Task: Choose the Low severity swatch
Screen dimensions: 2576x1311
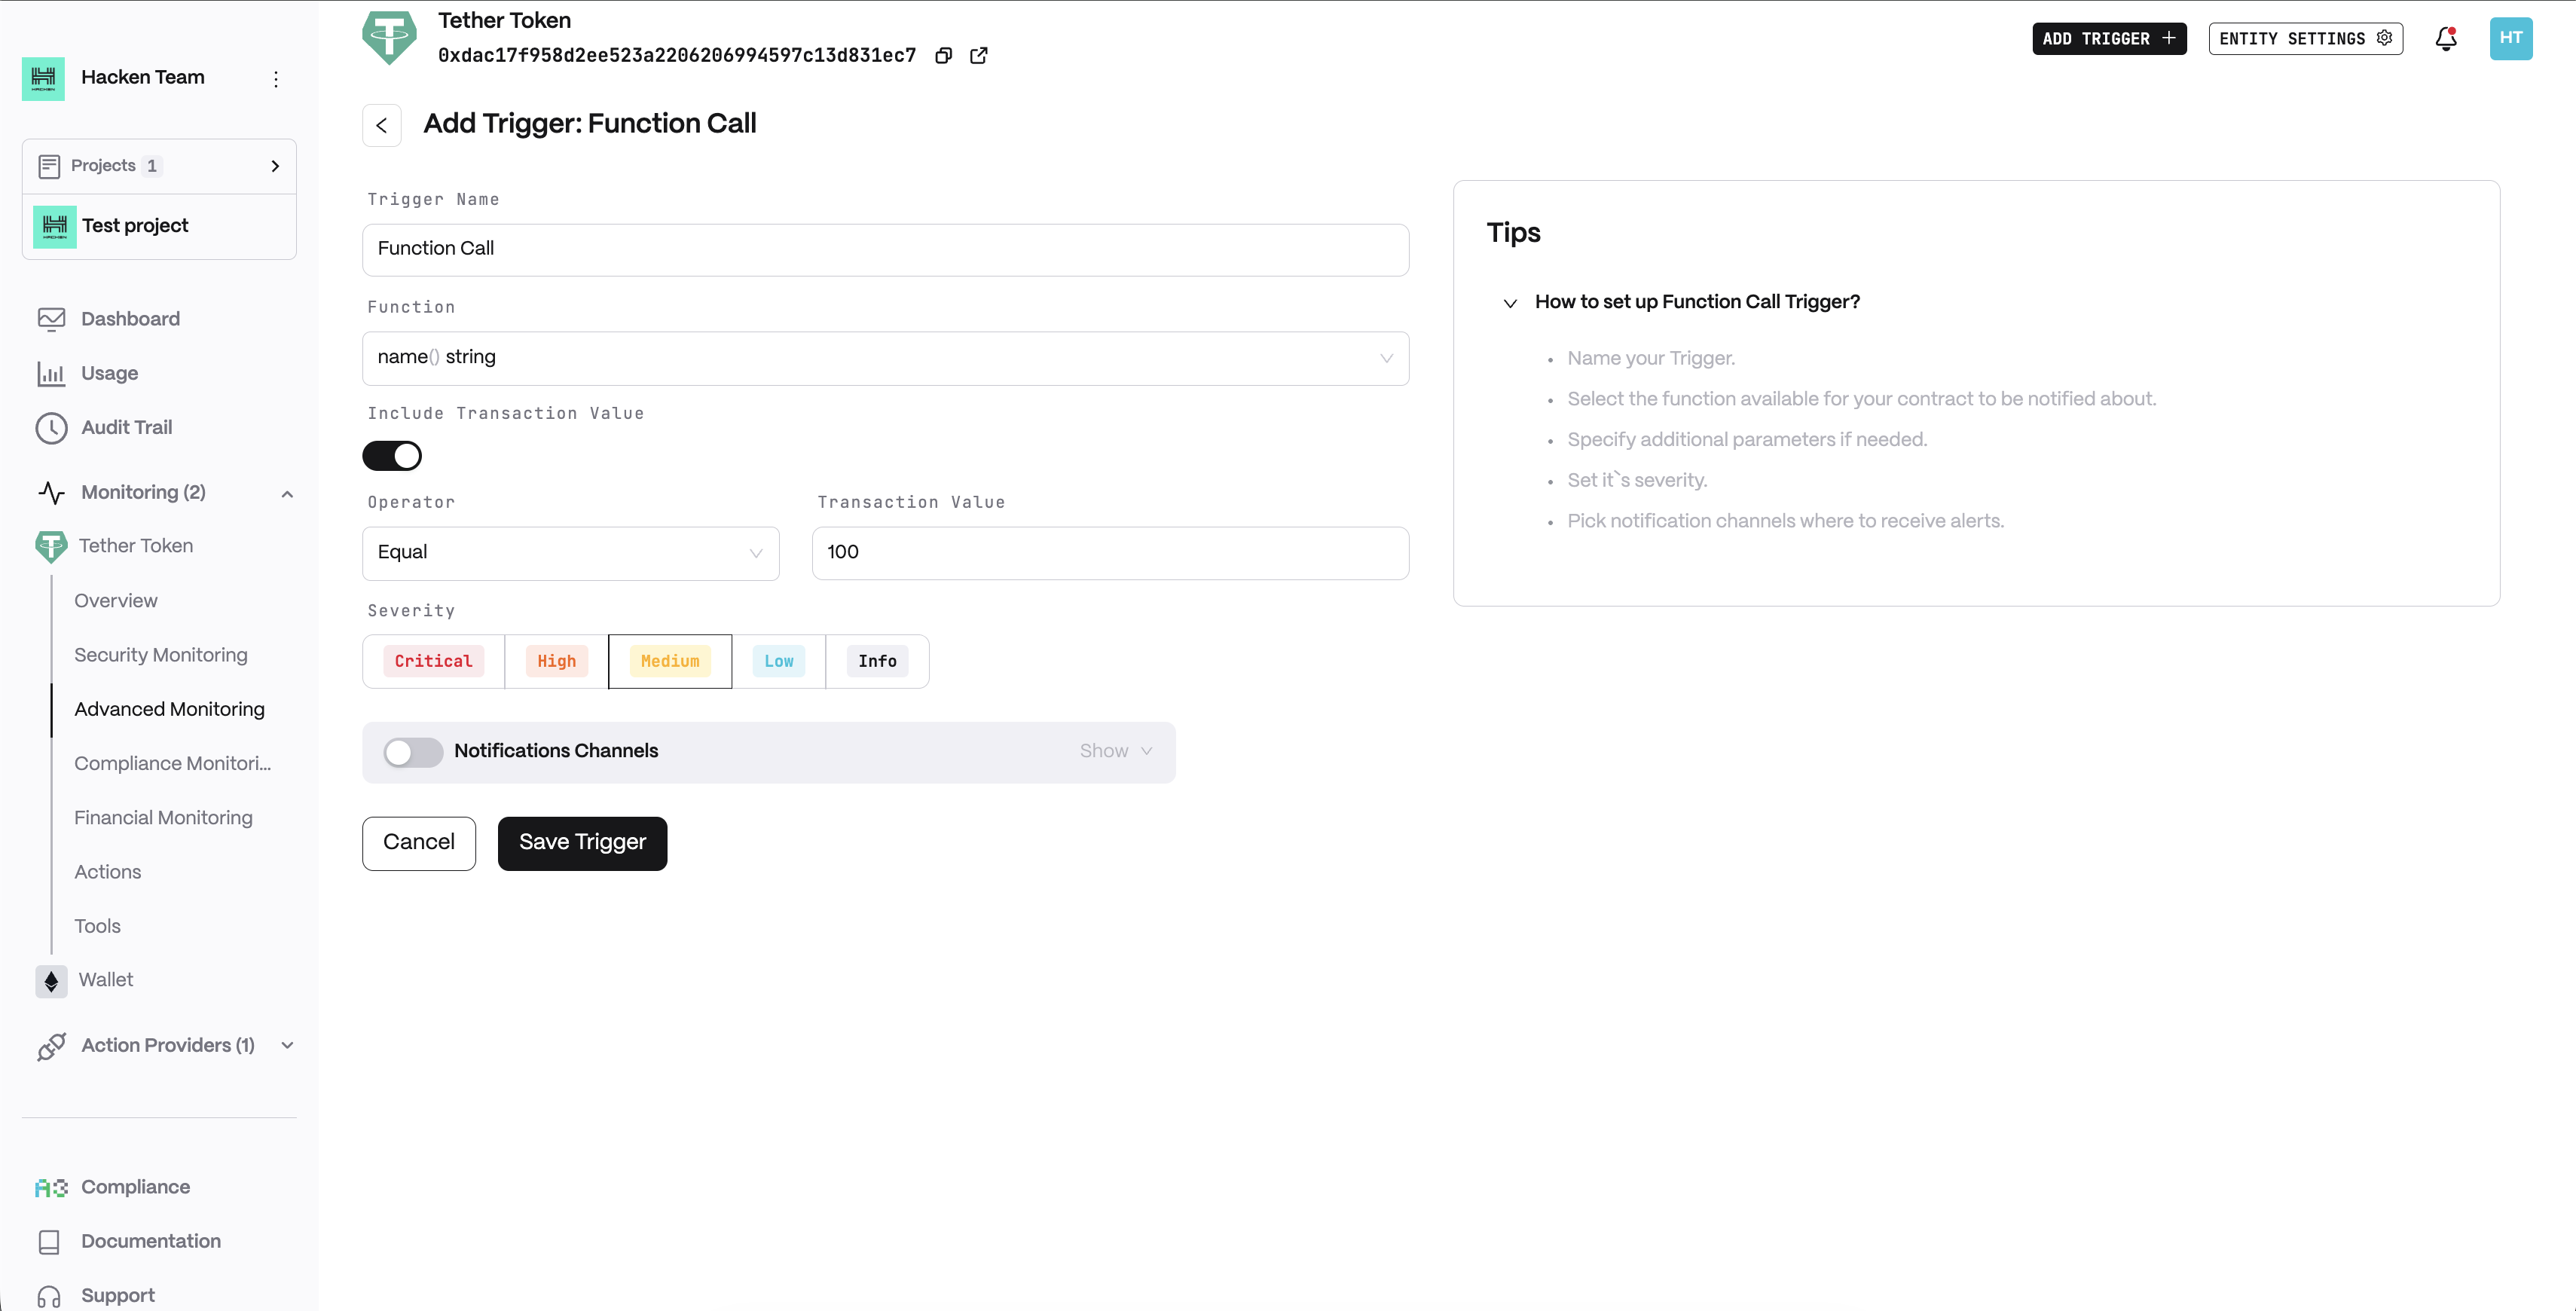Action: click(778, 661)
